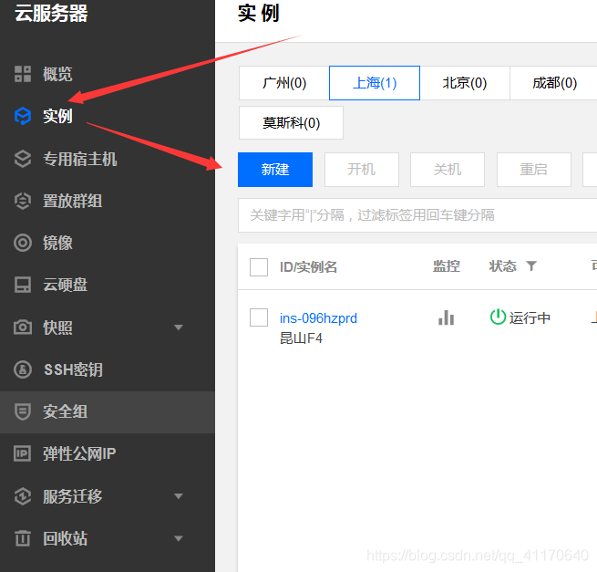Click the 云服务器 sidebar title

point(51,14)
